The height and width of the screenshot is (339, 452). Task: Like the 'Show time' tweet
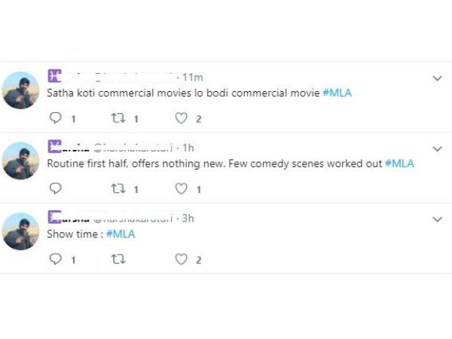coord(181,259)
